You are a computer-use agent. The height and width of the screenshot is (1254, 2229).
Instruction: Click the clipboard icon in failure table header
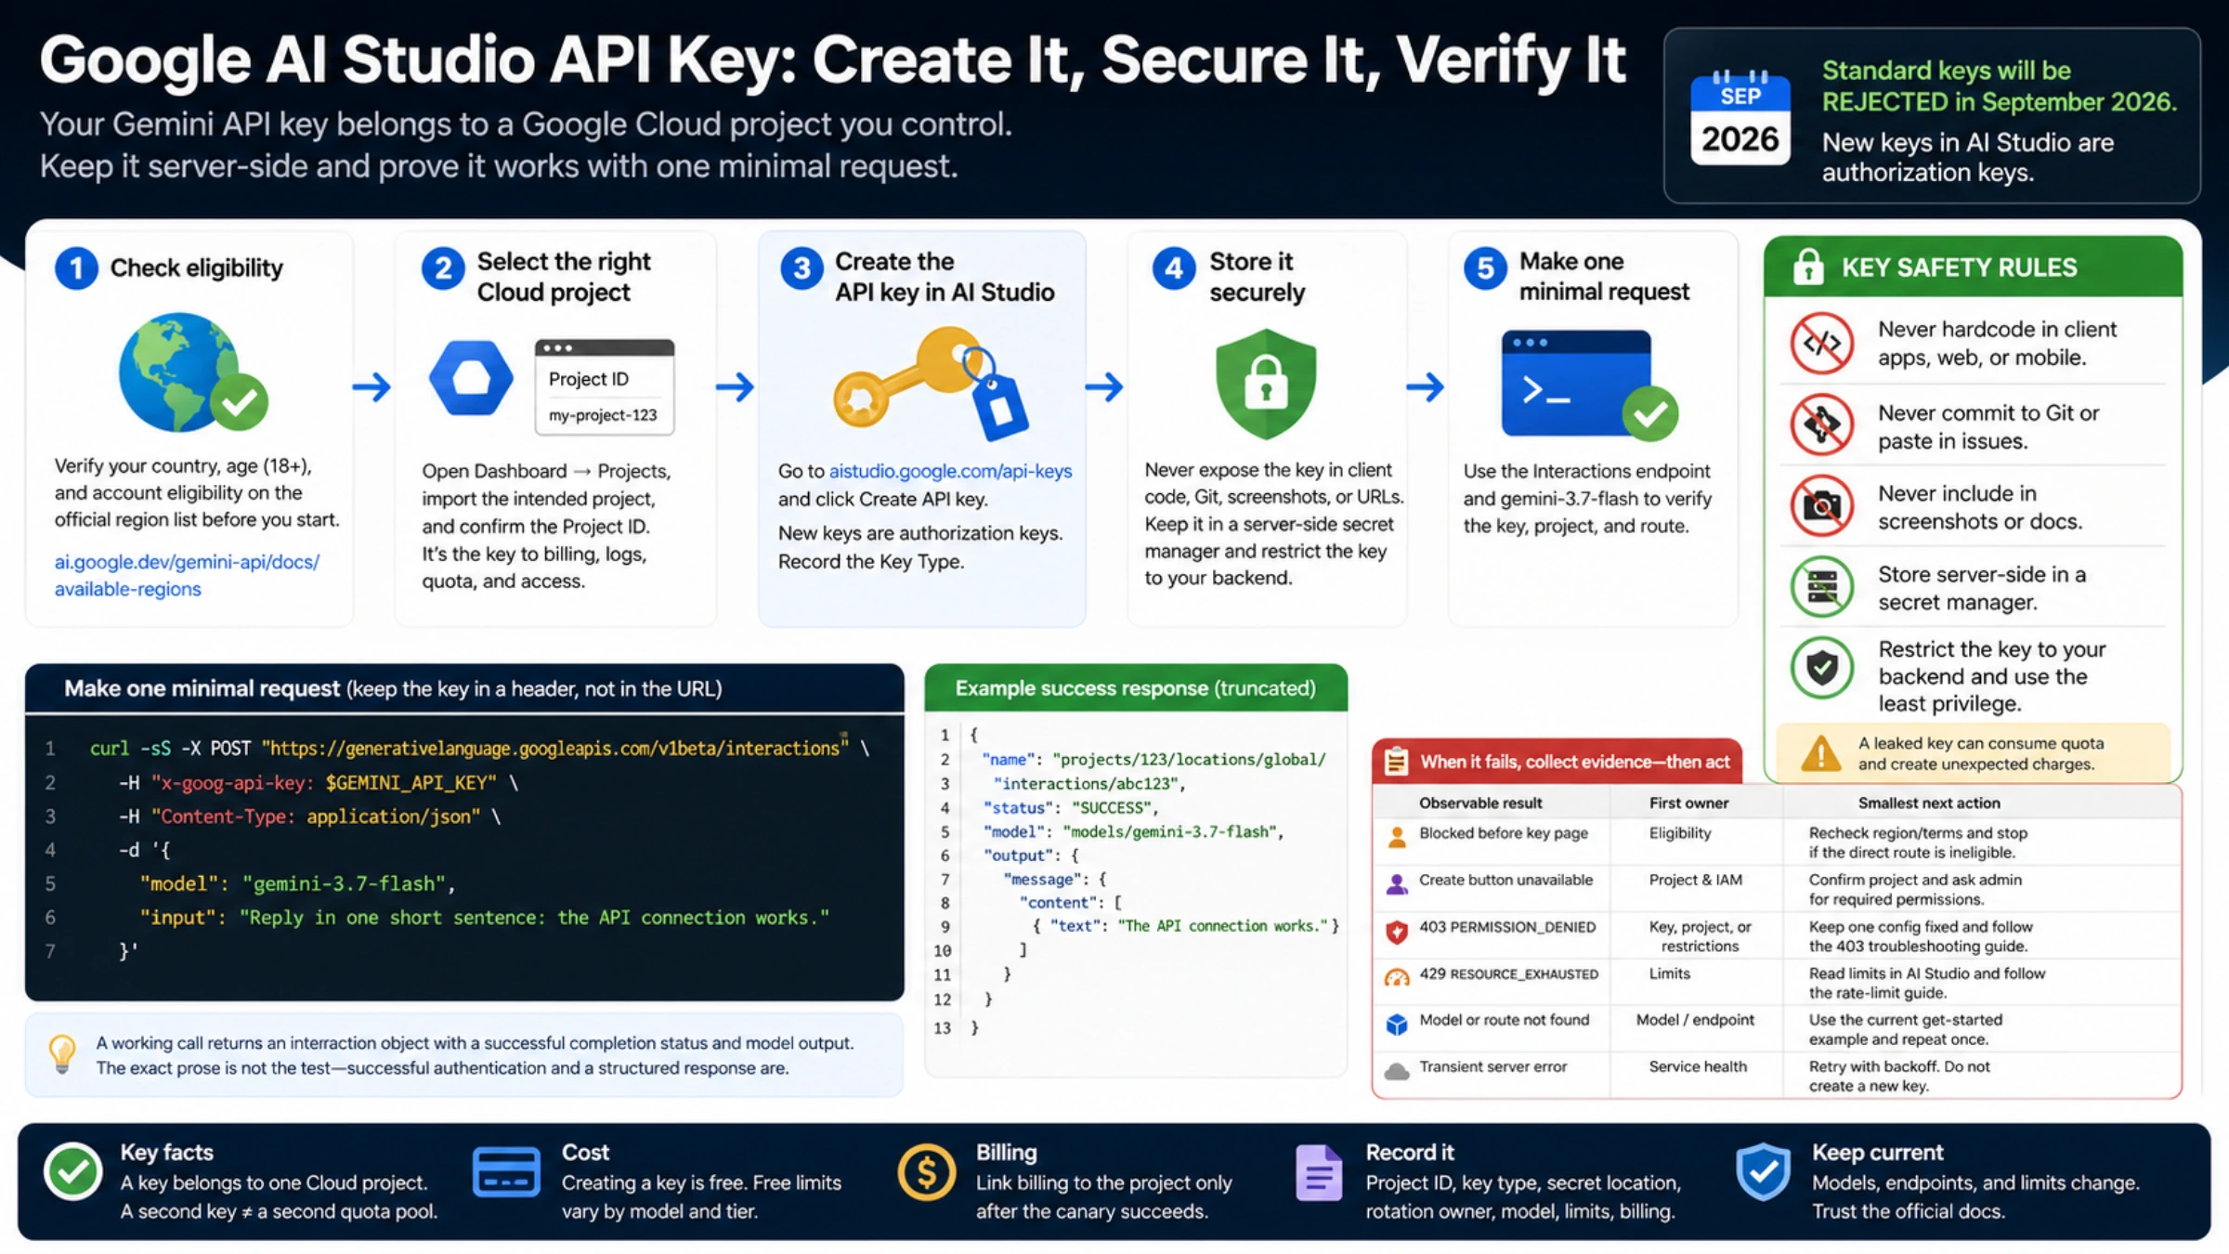pyautogui.click(x=1396, y=762)
